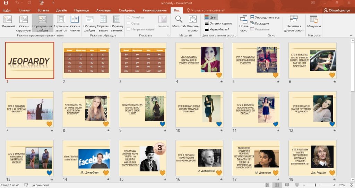Start slideshow from beginning icon in title bar
Viewport: 355px width, 188px height.
point(42,3)
